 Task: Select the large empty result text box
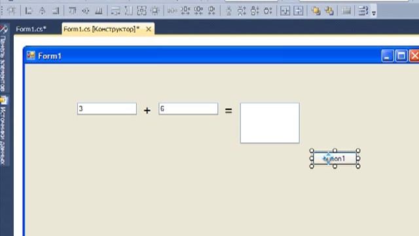(x=270, y=123)
